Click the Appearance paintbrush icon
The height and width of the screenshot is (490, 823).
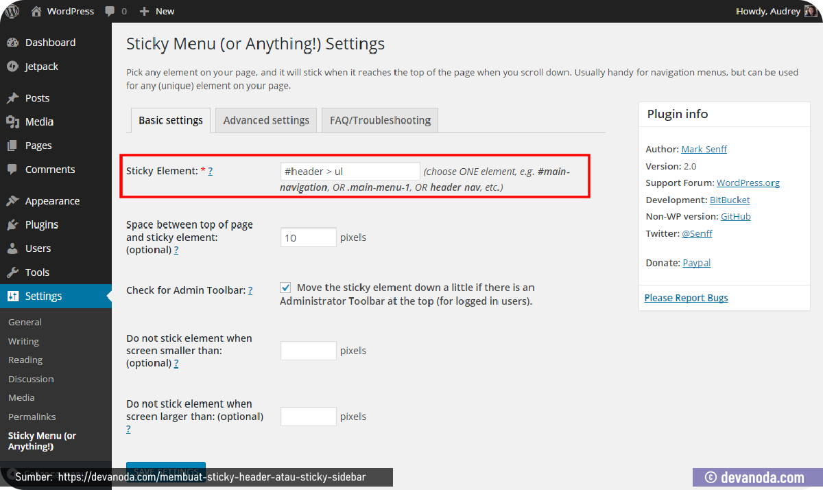[x=12, y=201]
